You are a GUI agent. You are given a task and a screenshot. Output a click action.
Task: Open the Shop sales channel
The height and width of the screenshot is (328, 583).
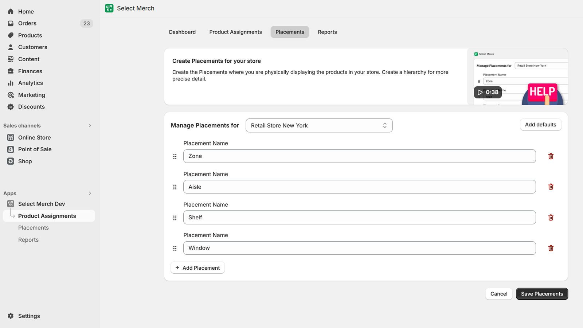[24, 161]
